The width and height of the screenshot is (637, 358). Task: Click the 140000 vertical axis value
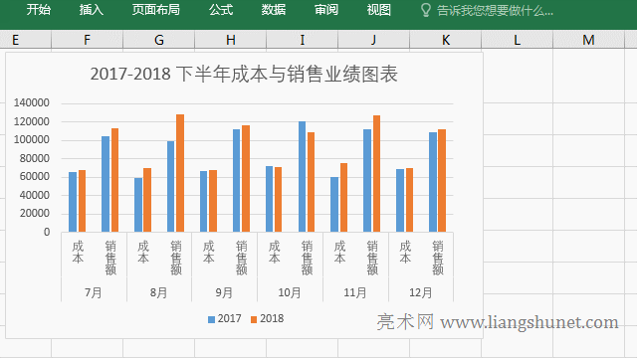(x=31, y=102)
